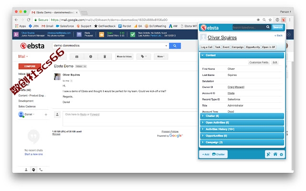
Task: Expand the Open Activities (0) section
Action: coord(242,123)
